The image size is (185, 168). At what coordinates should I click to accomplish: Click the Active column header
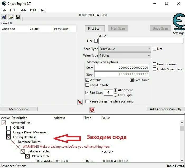click(x=6, y=118)
